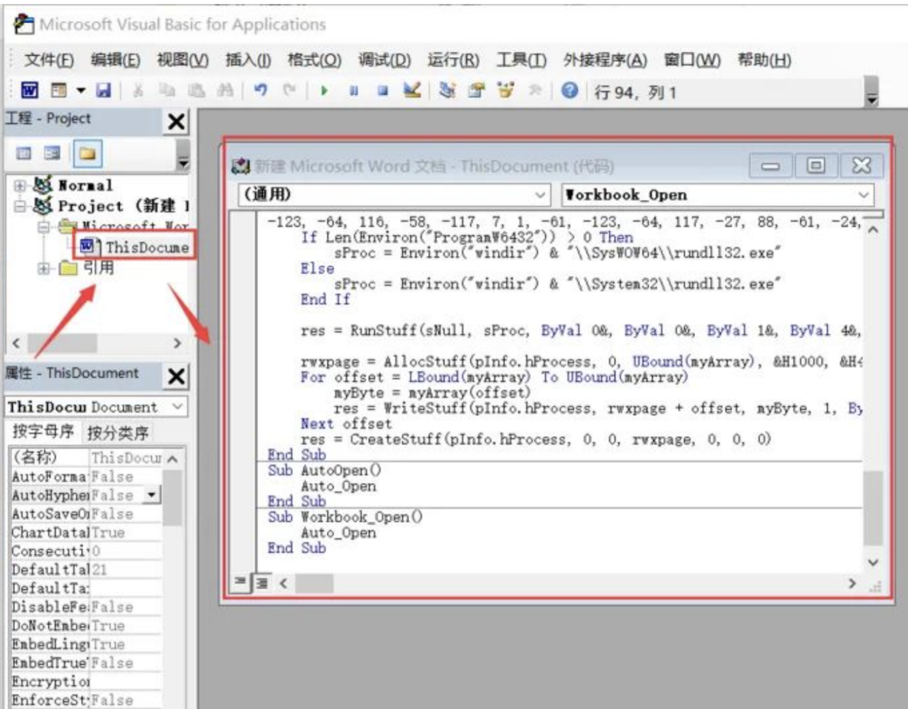The height and width of the screenshot is (709, 908).
Task: Close the 工程 - Project panel
Action: pyautogui.click(x=176, y=121)
